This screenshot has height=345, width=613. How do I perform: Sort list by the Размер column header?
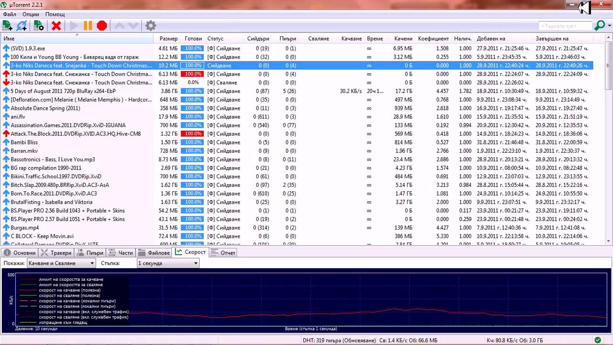[x=168, y=39]
